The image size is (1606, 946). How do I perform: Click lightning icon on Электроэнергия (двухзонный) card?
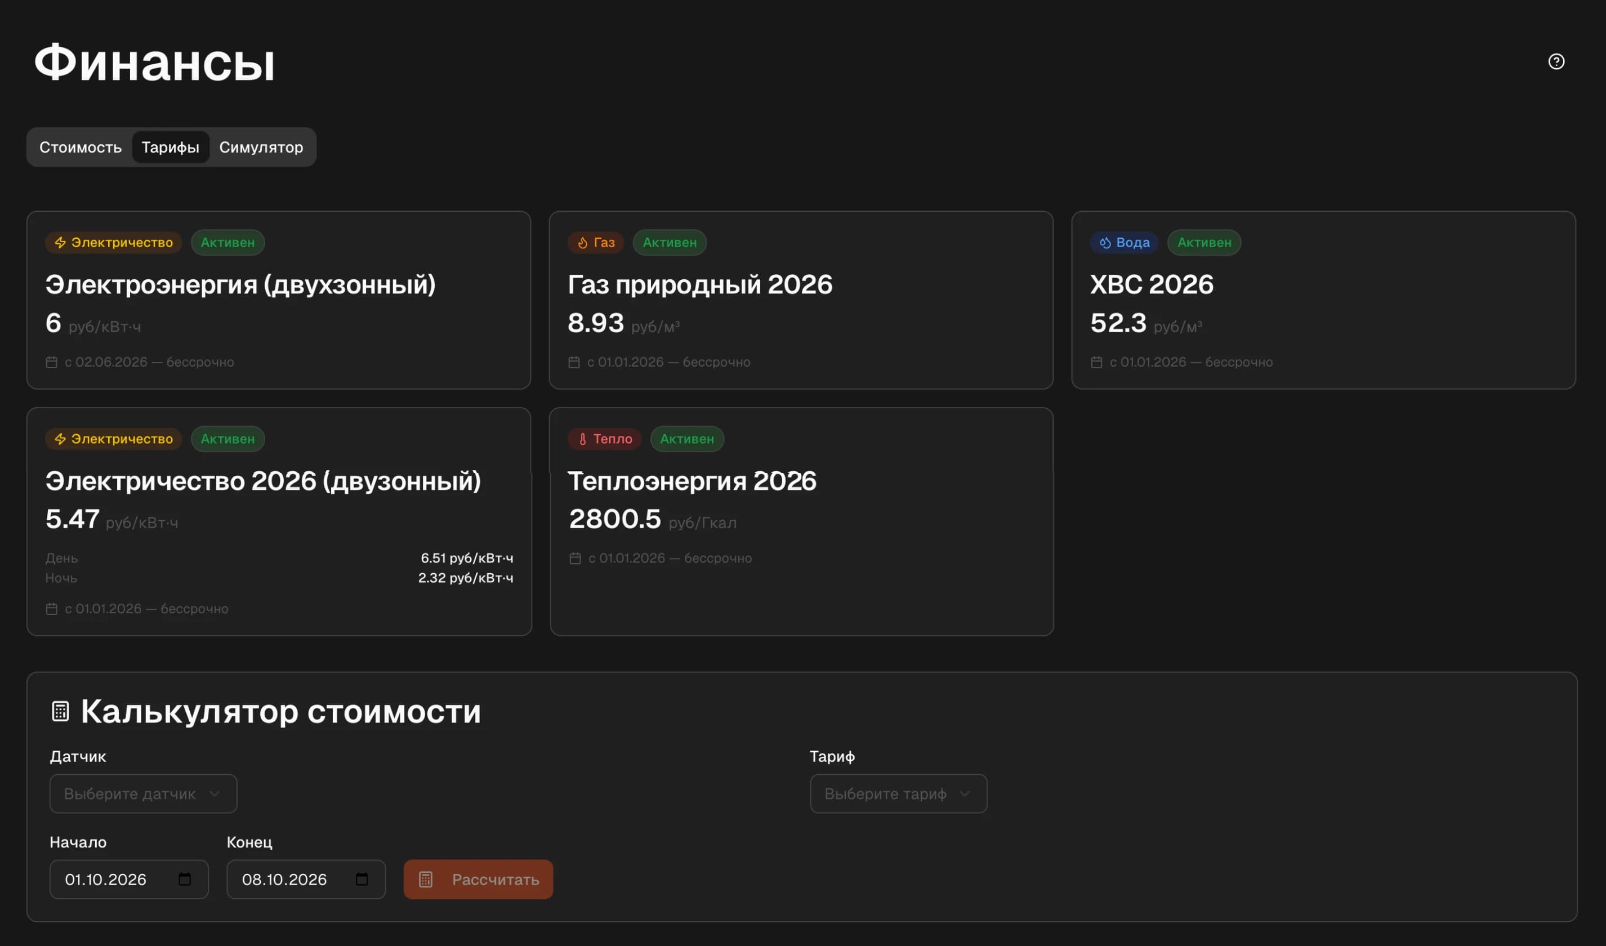61,242
